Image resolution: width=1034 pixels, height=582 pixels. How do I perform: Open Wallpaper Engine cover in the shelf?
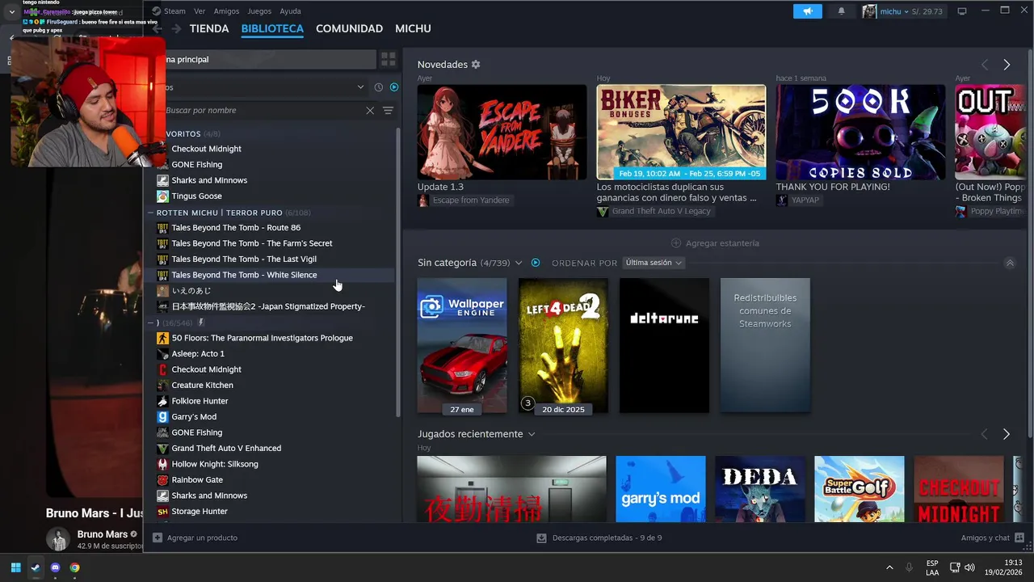[462, 346]
